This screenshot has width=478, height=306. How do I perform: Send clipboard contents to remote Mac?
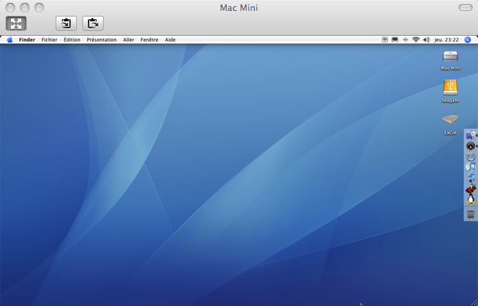[93, 23]
